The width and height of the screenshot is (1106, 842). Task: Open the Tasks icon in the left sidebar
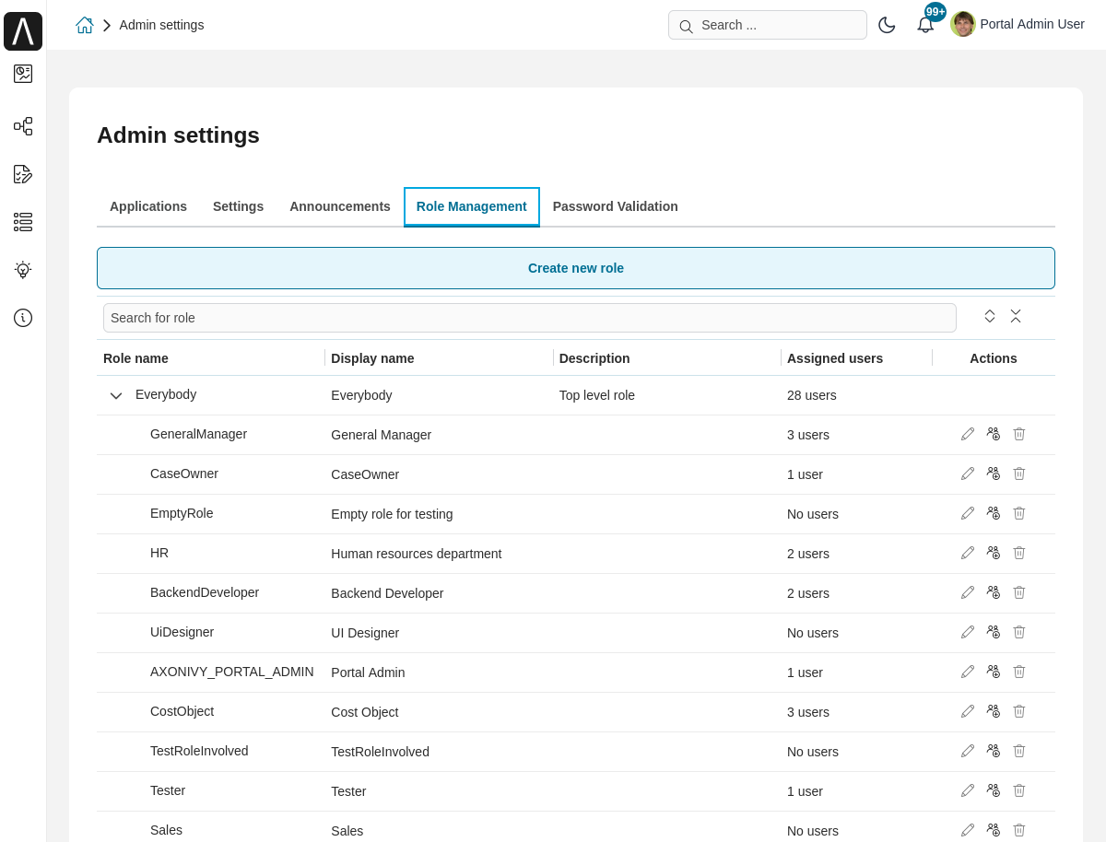click(23, 174)
